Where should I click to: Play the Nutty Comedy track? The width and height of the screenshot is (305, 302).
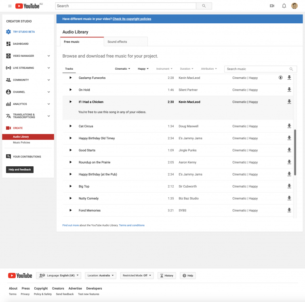[x=71, y=198]
